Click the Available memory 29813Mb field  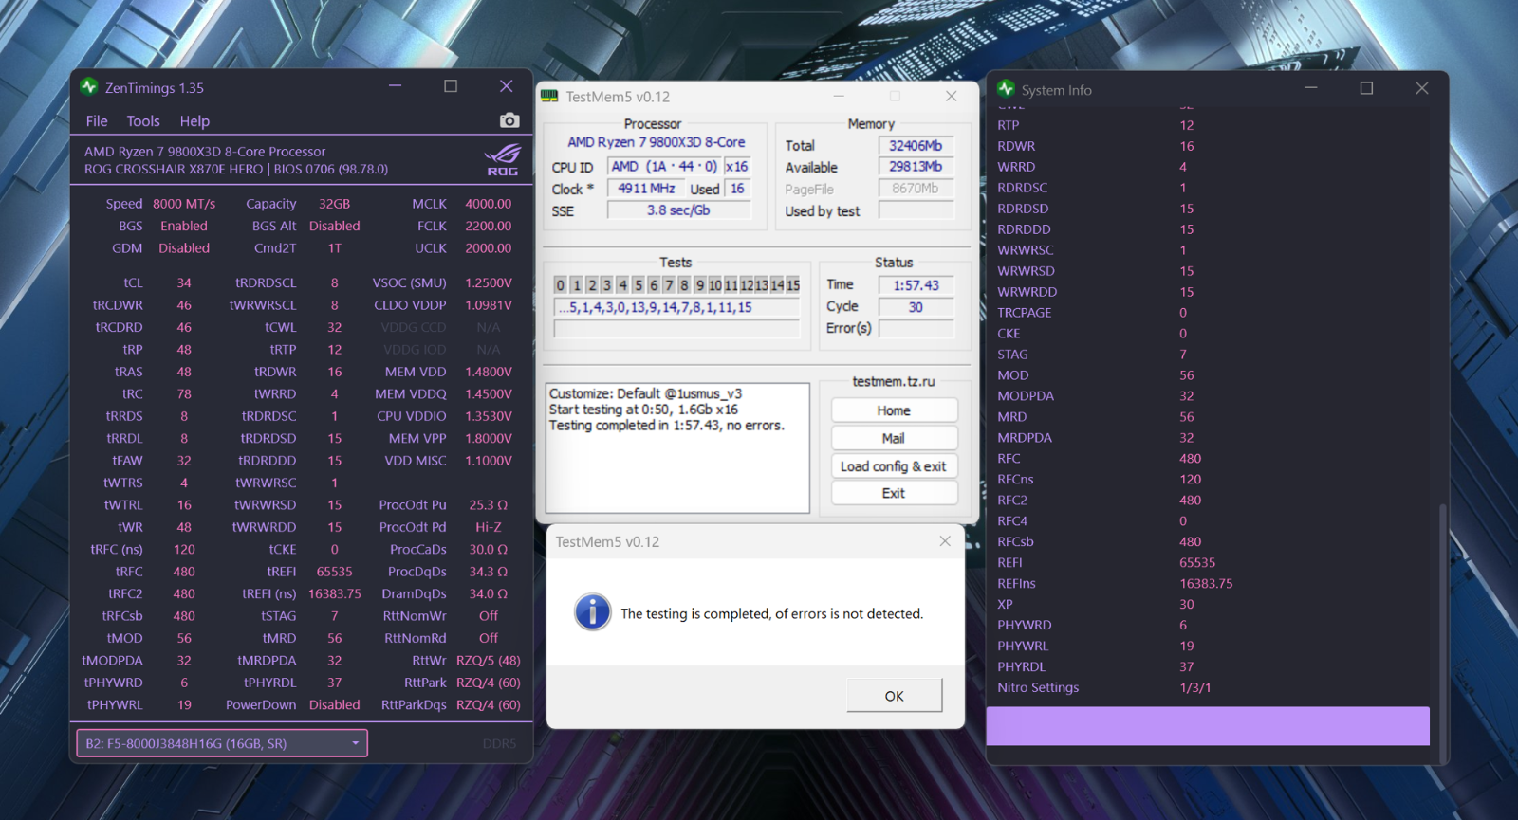[916, 167]
